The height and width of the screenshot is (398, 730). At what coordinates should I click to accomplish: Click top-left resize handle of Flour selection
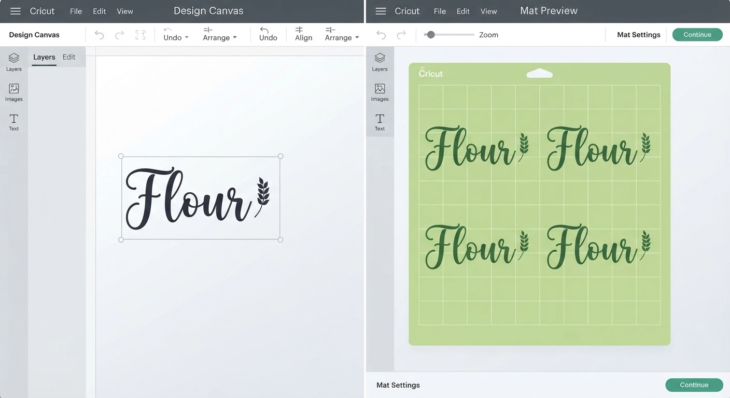tap(121, 156)
